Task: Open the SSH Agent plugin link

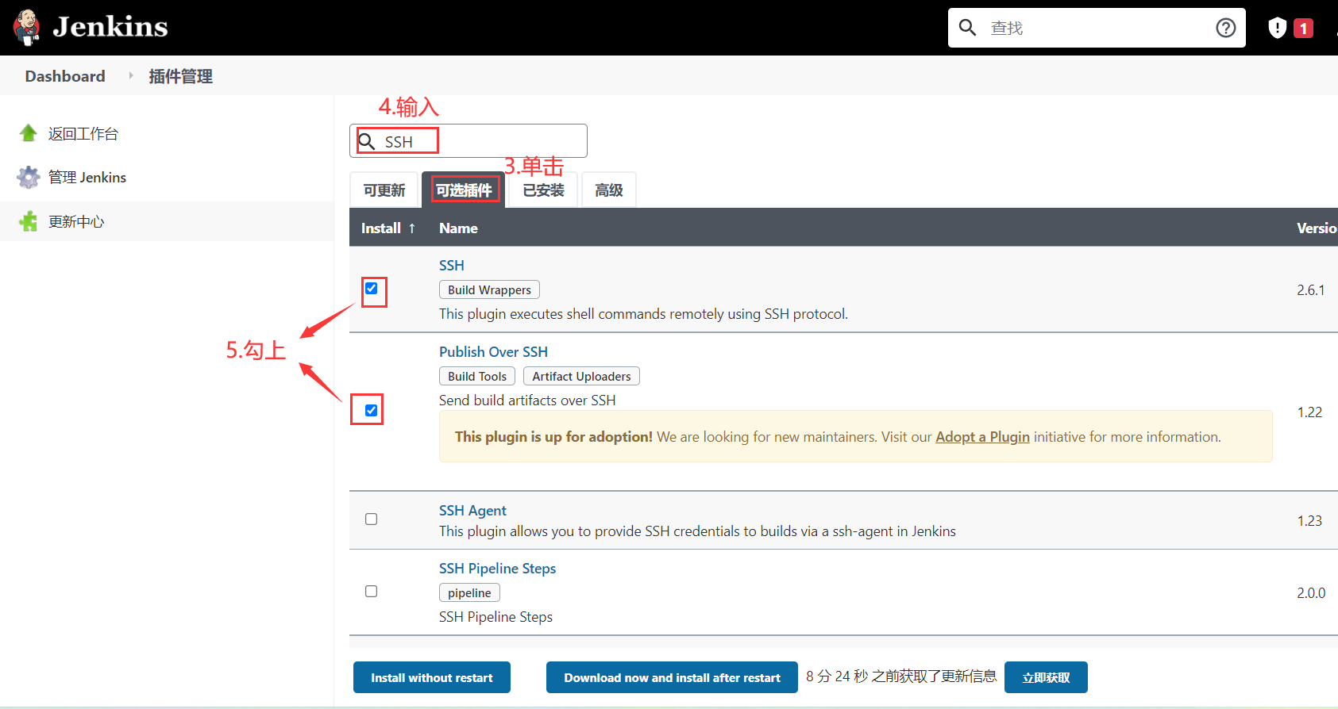Action: [x=472, y=510]
